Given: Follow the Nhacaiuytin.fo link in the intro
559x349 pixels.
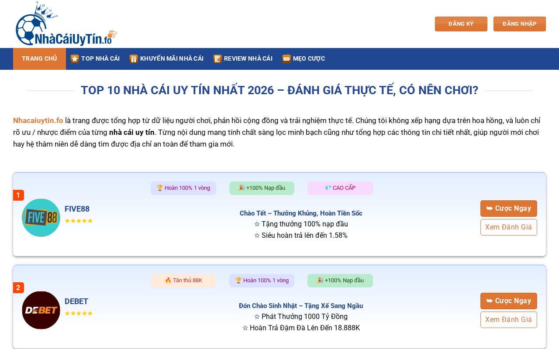Looking at the screenshot, I should point(38,120).
